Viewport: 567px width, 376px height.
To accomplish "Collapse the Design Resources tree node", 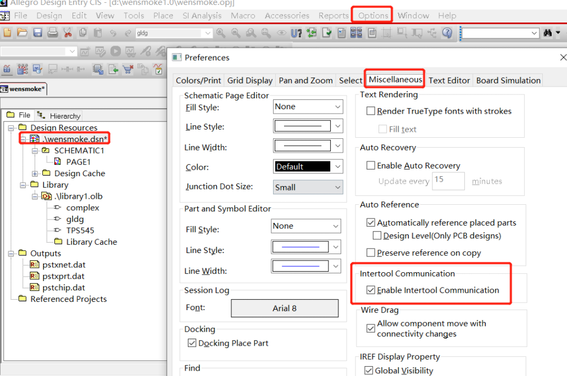I will tap(11, 128).
